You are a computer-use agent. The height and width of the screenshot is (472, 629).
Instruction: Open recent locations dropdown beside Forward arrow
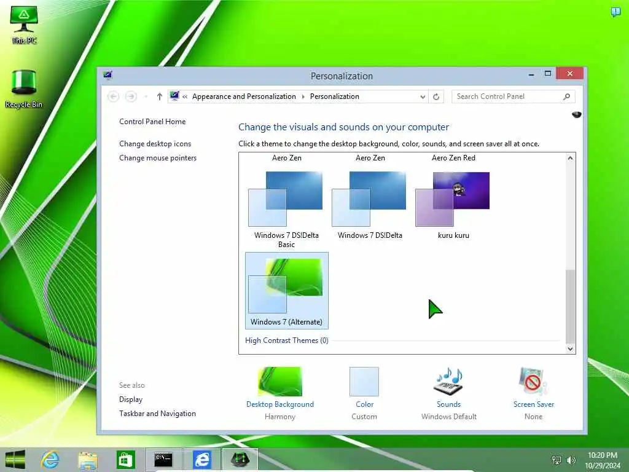coord(146,96)
